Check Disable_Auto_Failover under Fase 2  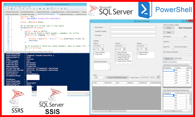coord(116,54)
